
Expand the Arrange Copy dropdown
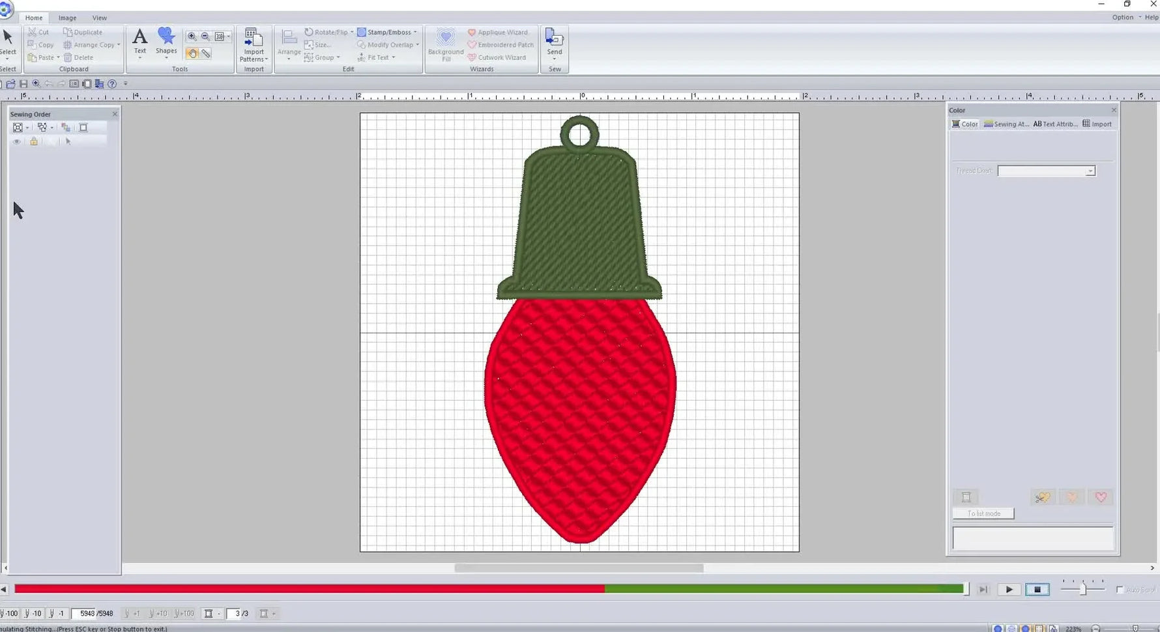(x=119, y=45)
